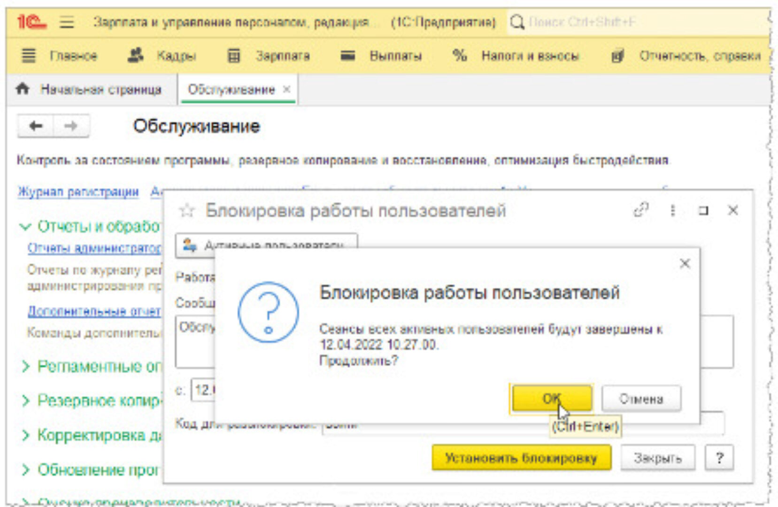Expand the Резервное копирование section

(x=25, y=401)
